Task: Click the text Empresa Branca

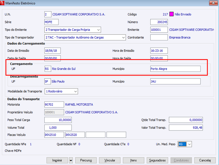Action: [180, 38]
